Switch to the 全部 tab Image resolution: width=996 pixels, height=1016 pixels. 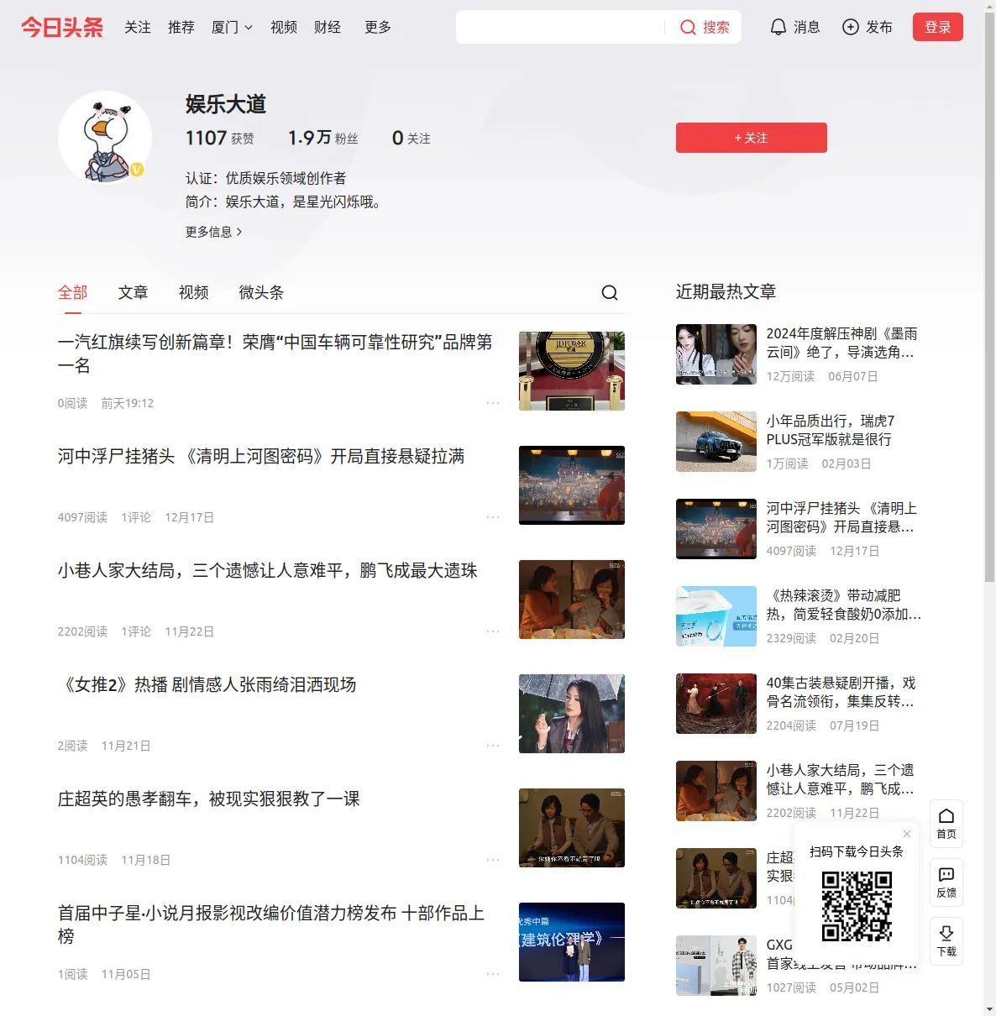73,292
